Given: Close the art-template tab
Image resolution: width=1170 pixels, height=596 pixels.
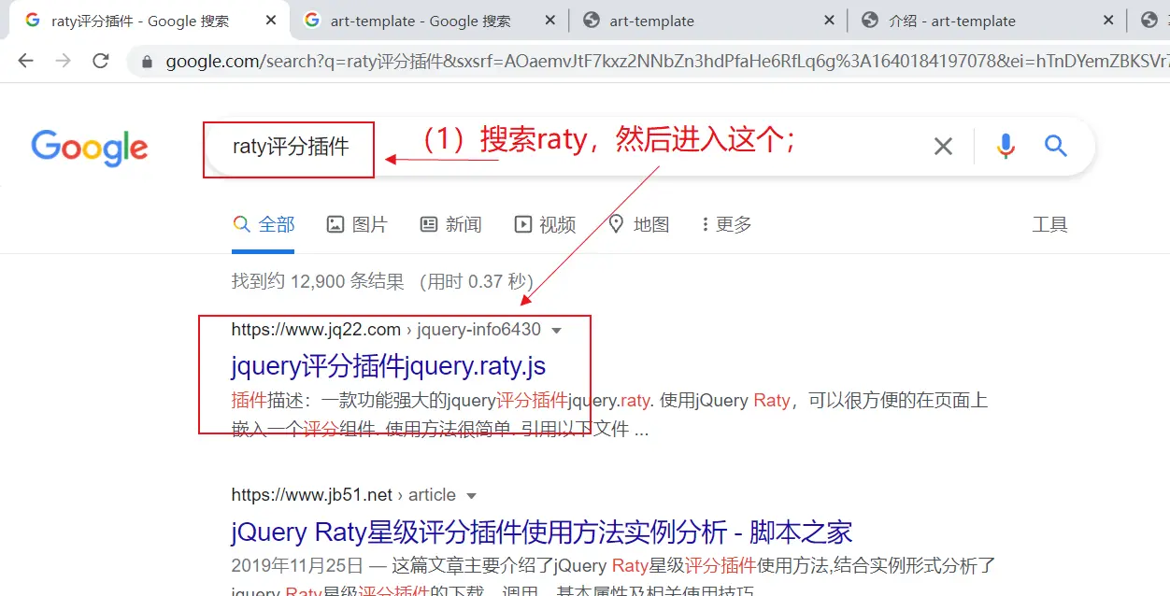Looking at the screenshot, I should pyautogui.click(x=830, y=21).
